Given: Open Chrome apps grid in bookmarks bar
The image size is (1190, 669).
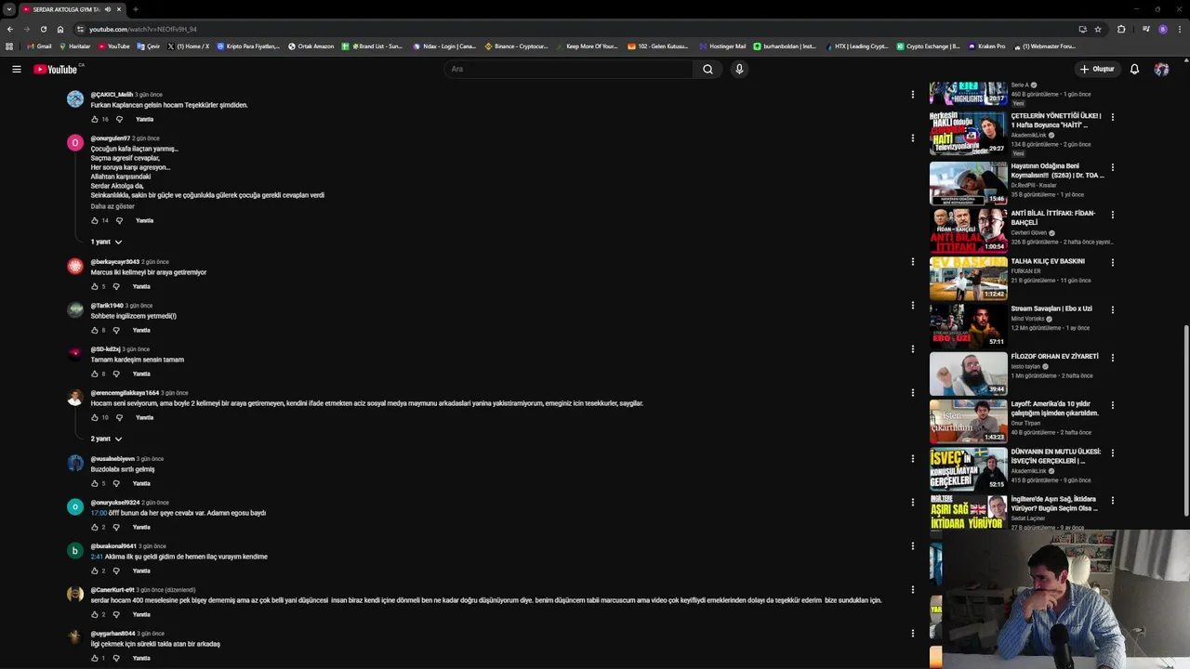Looking at the screenshot, I should (10, 46).
